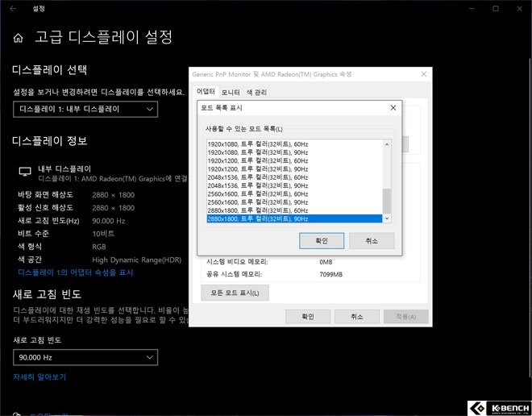Close the Generic PnP Monitor properties window
This screenshot has height=416, width=532.
tap(423, 74)
